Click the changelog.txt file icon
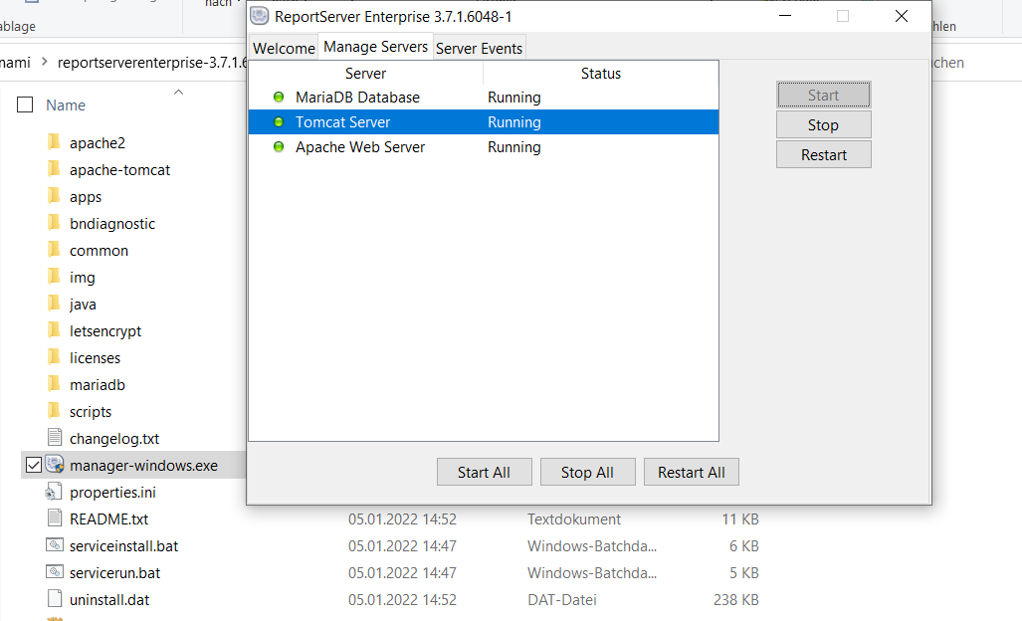This screenshot has height=621, width=1022. [55, 438]
